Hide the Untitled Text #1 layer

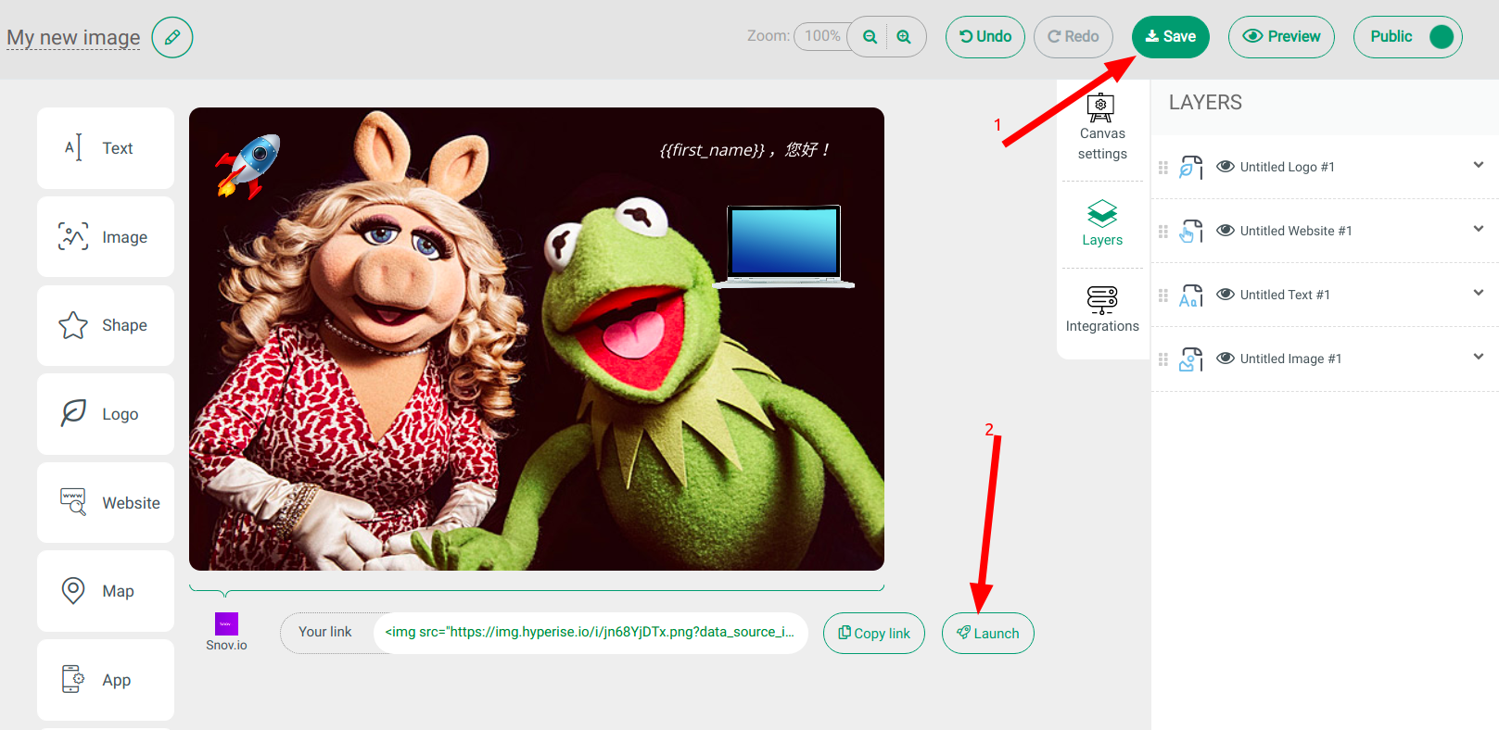1226,294
